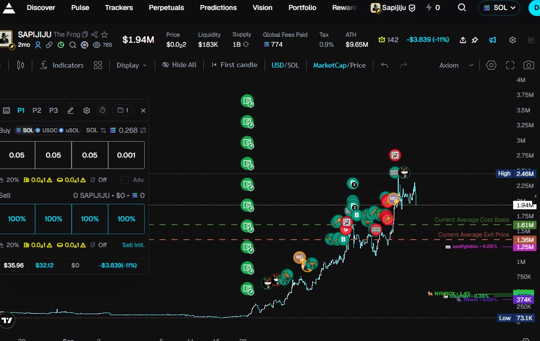Image resolution: width=540 pixels, height=341 pixels.
Task: Jump to First candle
Action: [x=234, y=65]
